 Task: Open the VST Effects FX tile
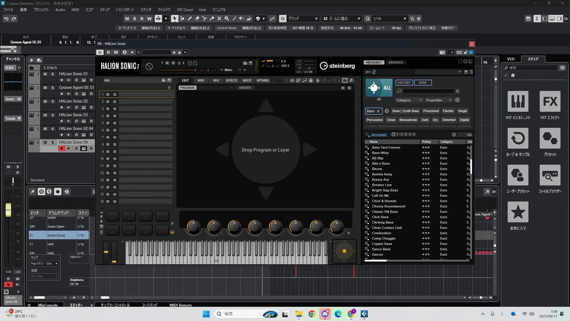pyautogui.click(x=550, y=101)
